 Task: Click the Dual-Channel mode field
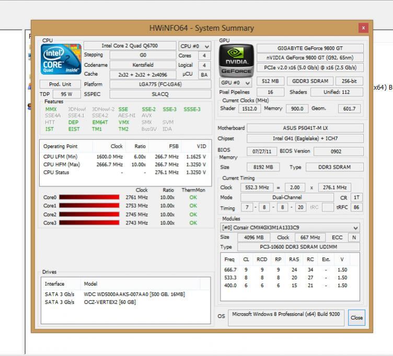tap(287, 197)
